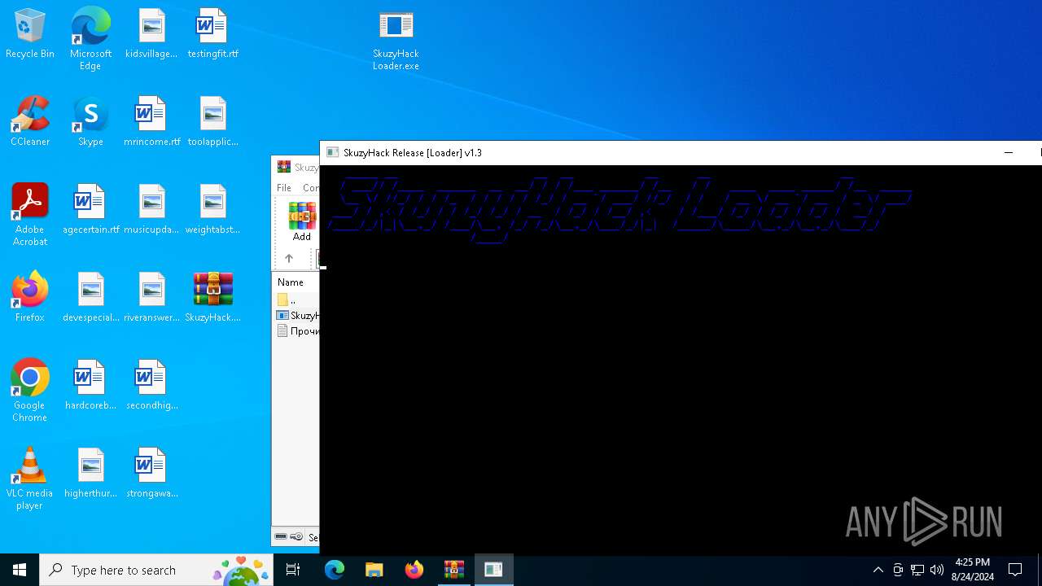1042x586 pixels.
Task: Select secondhig document on desktop
Action: point(151,386)
